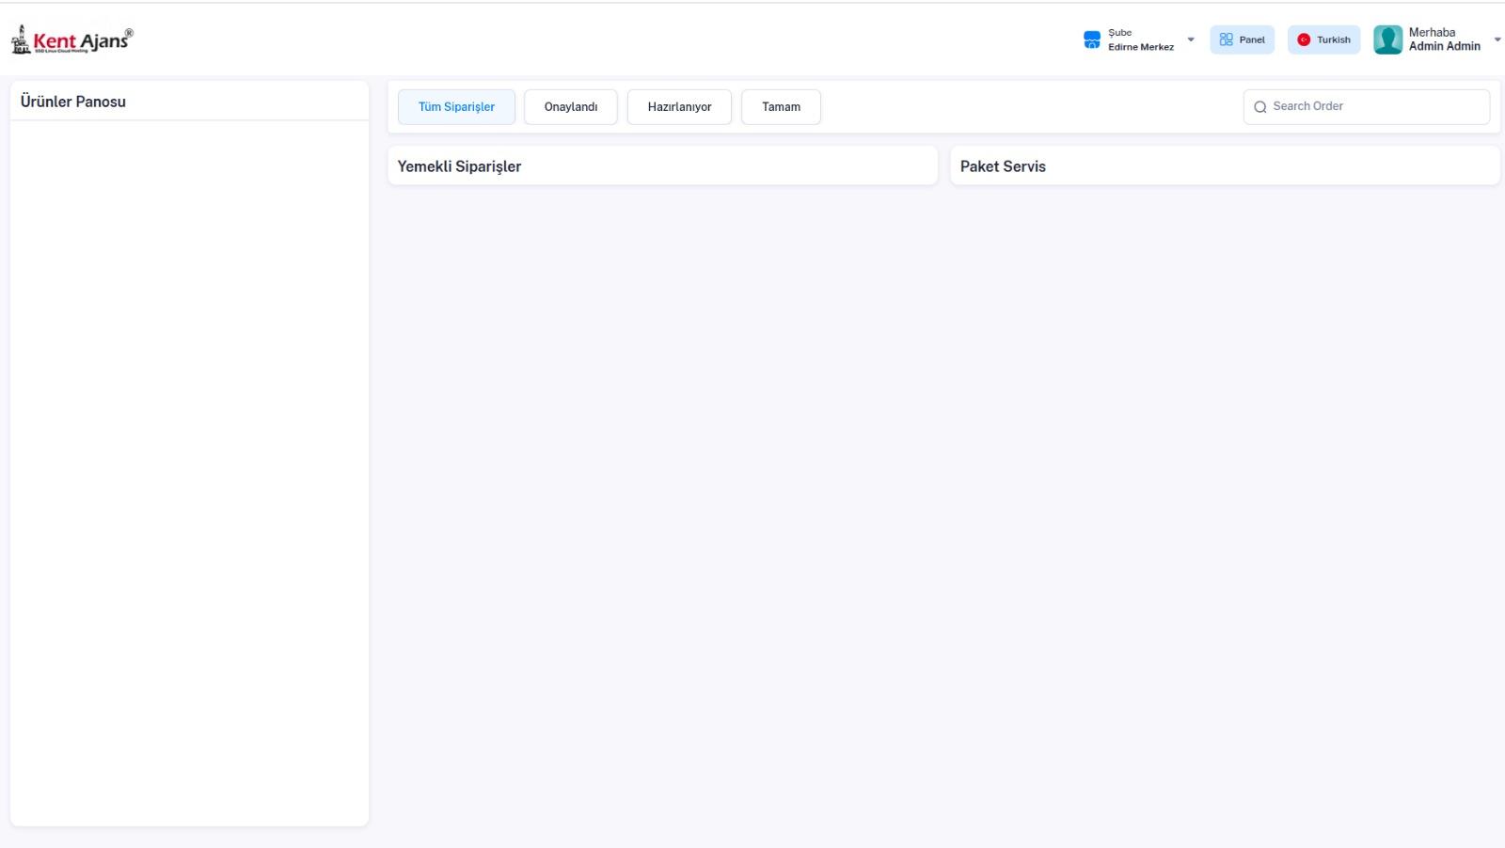The width and height of the screenshot is (1505, 848).
Task: Click the Merhaba Admin Admin text
Action: pos(1444,39)
